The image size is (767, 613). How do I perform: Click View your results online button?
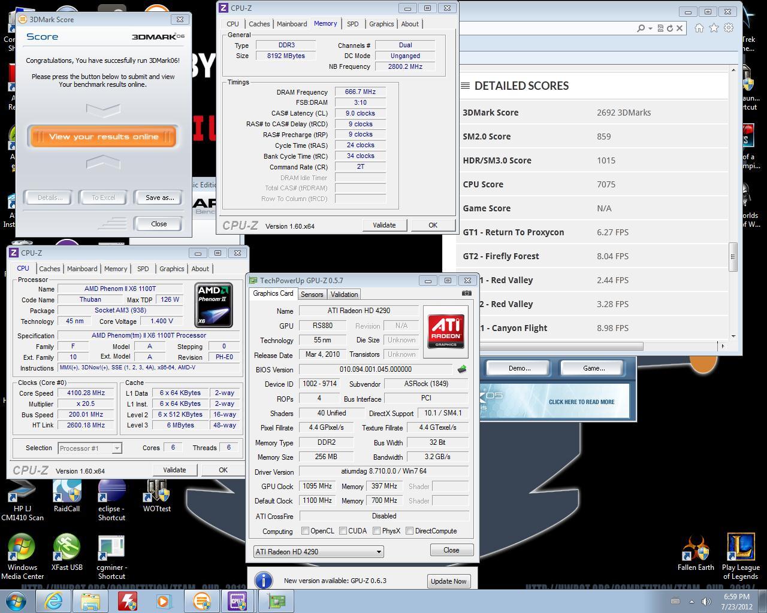point(103,136)
